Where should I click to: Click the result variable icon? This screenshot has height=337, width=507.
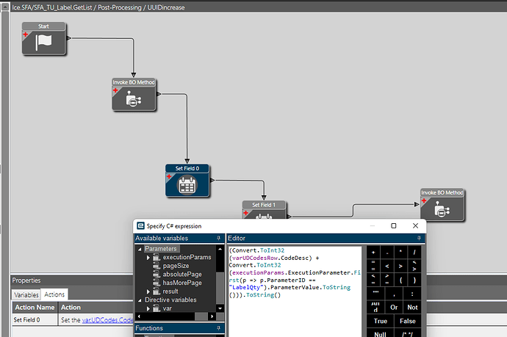(157, 291)
